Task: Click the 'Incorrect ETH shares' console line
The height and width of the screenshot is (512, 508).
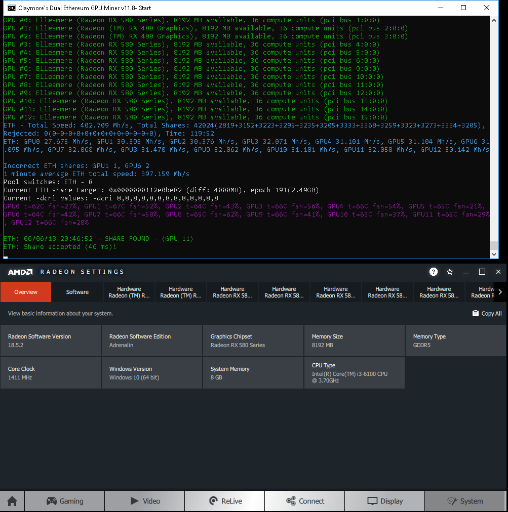Action: (x=76, y=165)
